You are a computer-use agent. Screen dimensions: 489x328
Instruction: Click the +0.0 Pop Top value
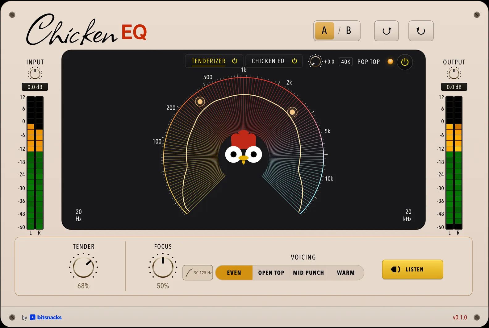[x=329, y=62]
